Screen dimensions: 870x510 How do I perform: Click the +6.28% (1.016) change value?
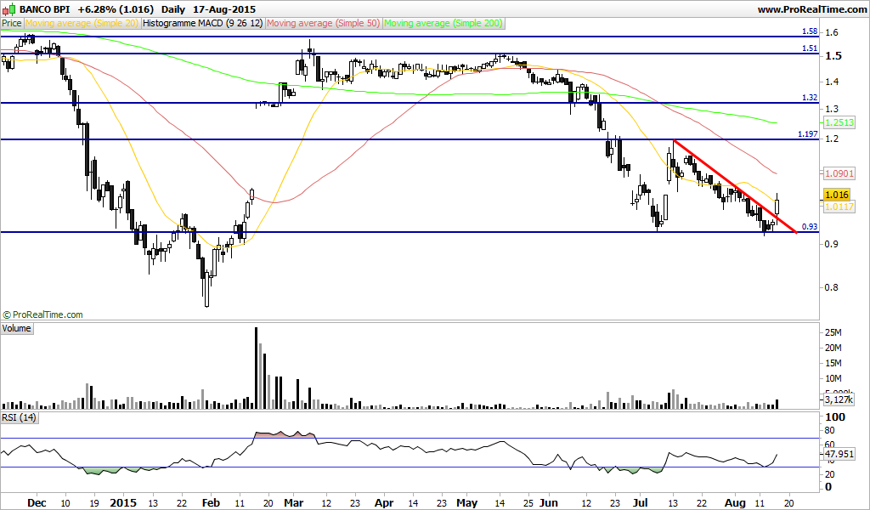pyautogui.click(x=116, y=9)
